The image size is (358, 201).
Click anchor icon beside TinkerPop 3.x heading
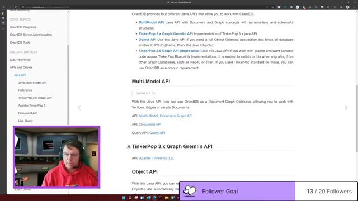(129, 147)
